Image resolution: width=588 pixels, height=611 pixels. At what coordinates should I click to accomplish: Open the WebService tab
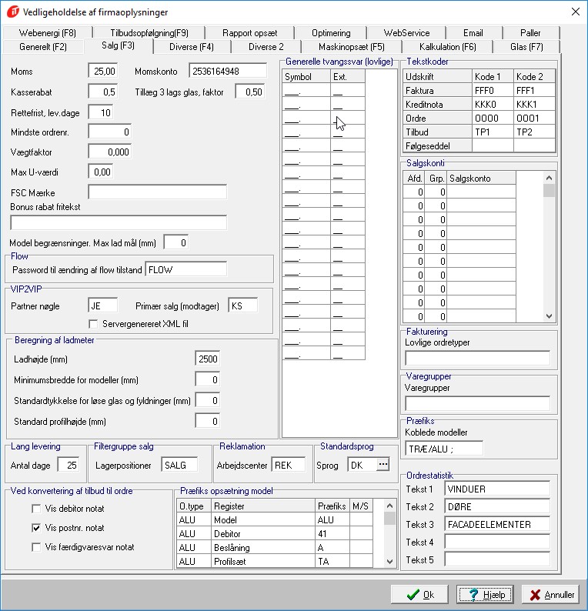pyautogui.click(x=406, y=33)
